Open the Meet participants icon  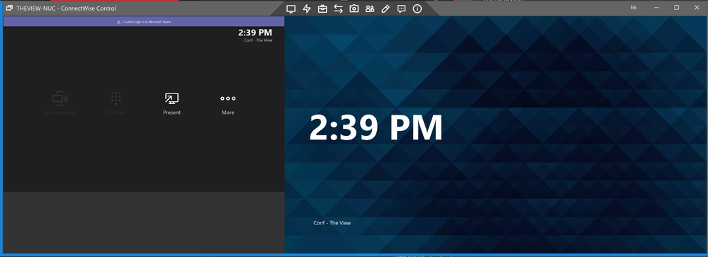tap(370, 8)
